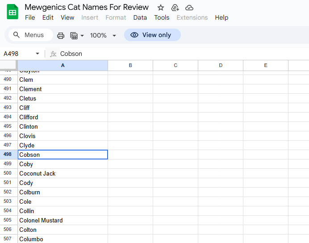Select row 500 header
The width and height of the screenshot is (309, 243).
(8, 173)
